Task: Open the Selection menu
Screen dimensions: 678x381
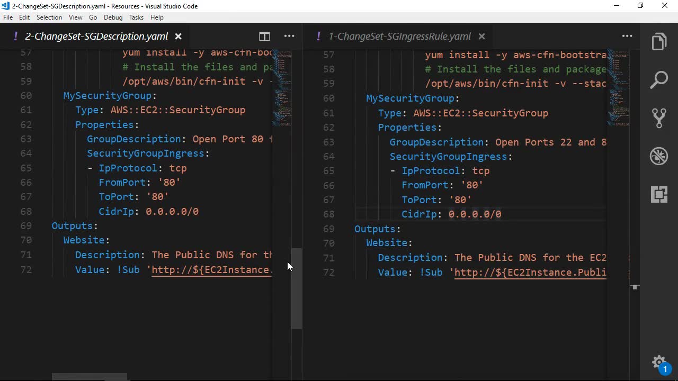Action: coord(49,17)
